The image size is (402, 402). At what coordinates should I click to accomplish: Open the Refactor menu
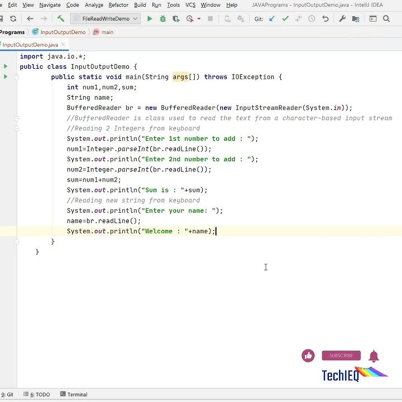118,5
